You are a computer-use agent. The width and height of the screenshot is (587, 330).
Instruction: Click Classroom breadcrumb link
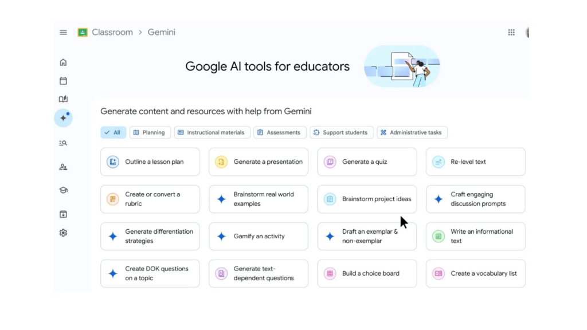click(112, 32)
